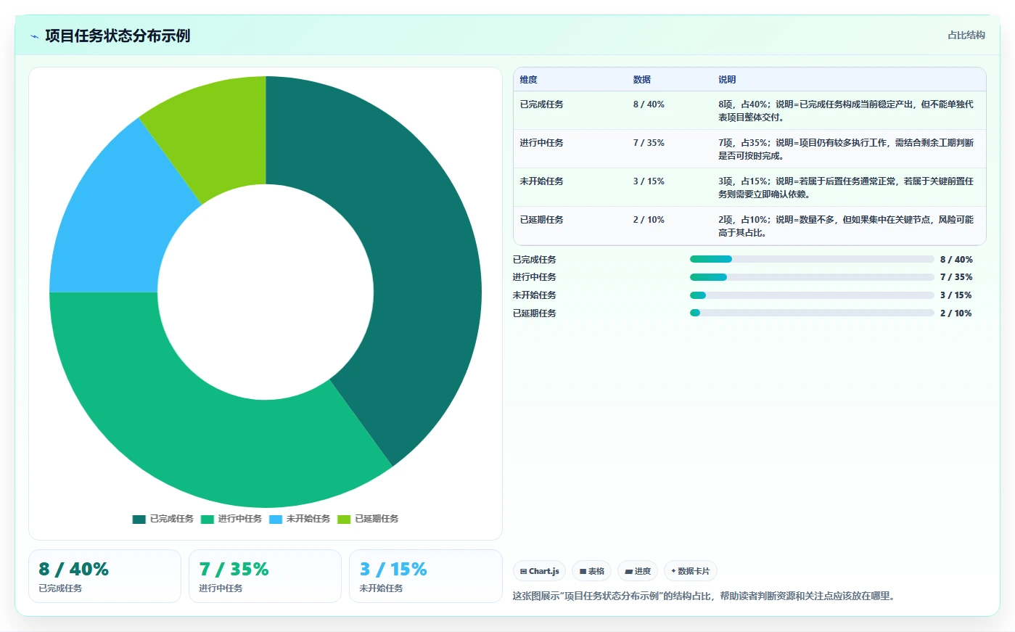Open the 7 / 35% 进行中任务 card
Viewport: 1015px width, 632px height.
click(265, 576)
